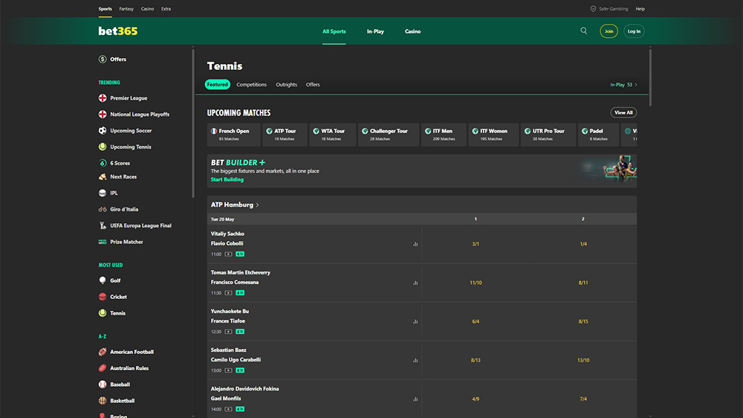Click the search magnifier icon

pos(583,30)
